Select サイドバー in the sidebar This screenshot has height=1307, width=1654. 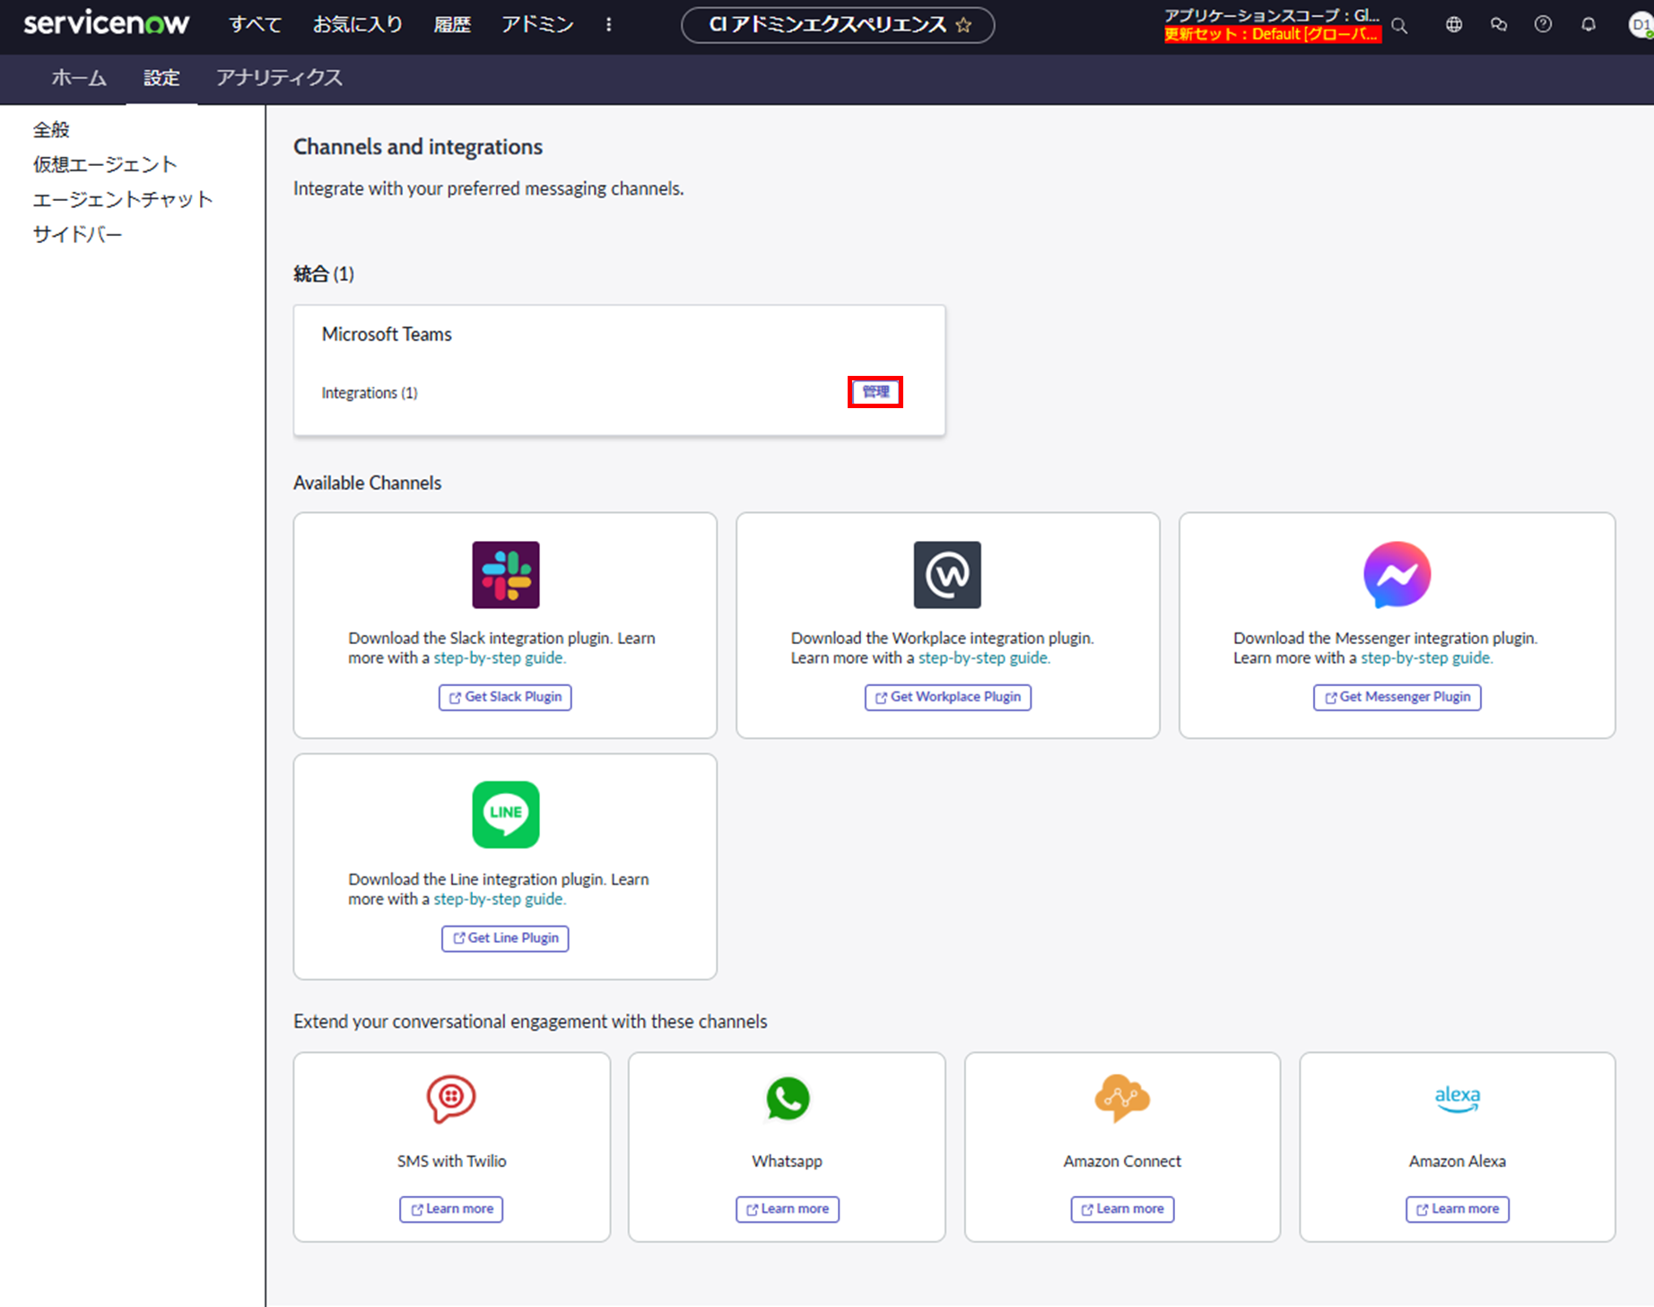click(77, 235)
